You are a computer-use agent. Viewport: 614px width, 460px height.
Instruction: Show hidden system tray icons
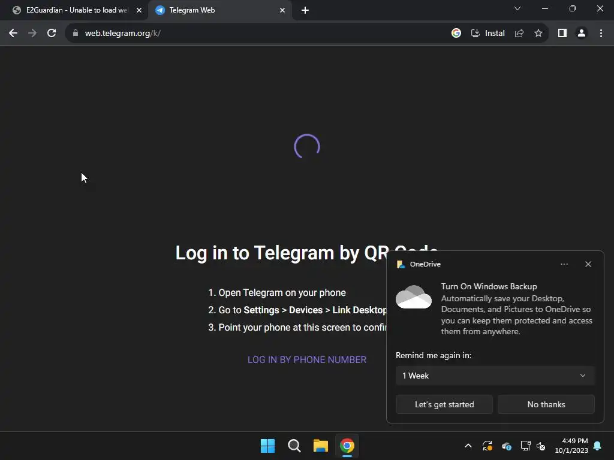tap(468, 446)
